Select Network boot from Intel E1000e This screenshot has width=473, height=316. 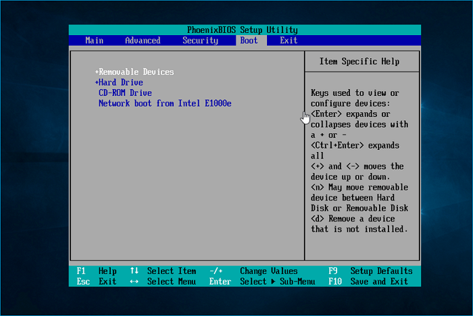pos(166,103)
